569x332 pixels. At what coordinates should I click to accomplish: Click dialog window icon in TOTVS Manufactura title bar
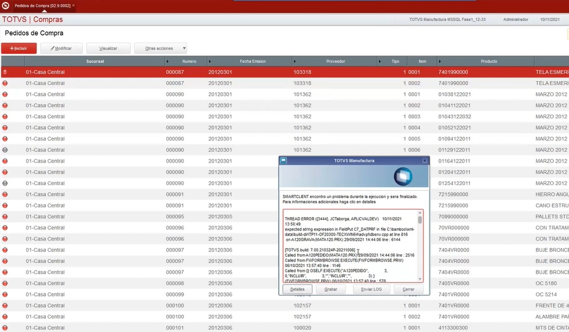coord(284,161)
